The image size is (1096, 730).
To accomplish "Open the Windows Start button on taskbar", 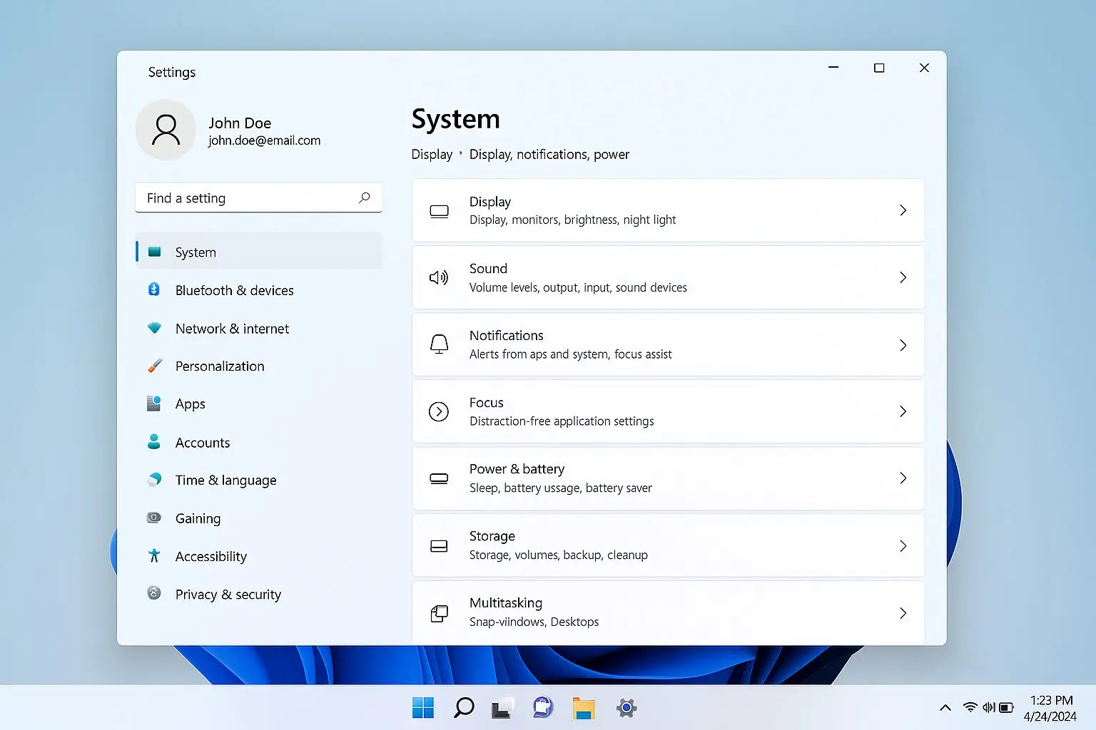I will (423, 708).
